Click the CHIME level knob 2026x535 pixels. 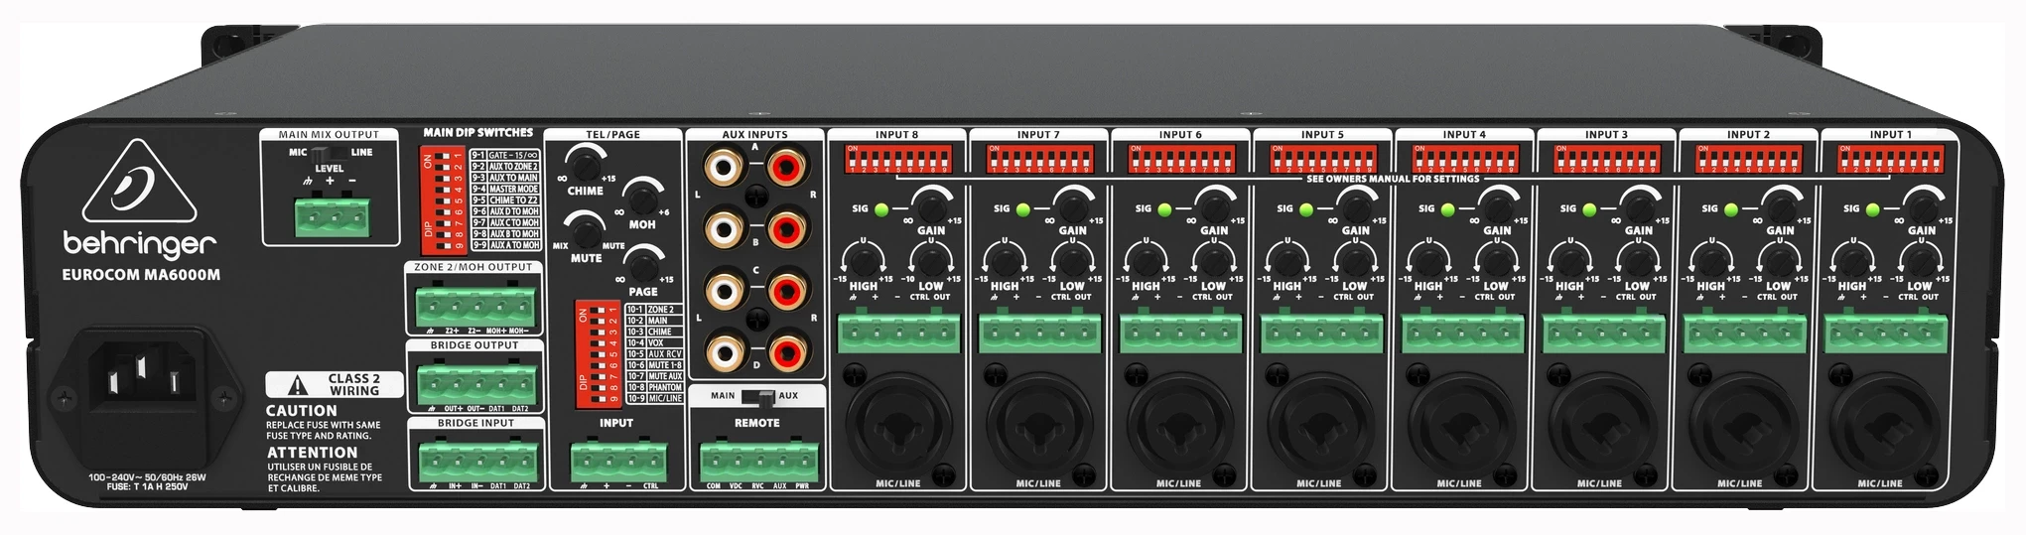pyautogui.click(x=585, y=161)
